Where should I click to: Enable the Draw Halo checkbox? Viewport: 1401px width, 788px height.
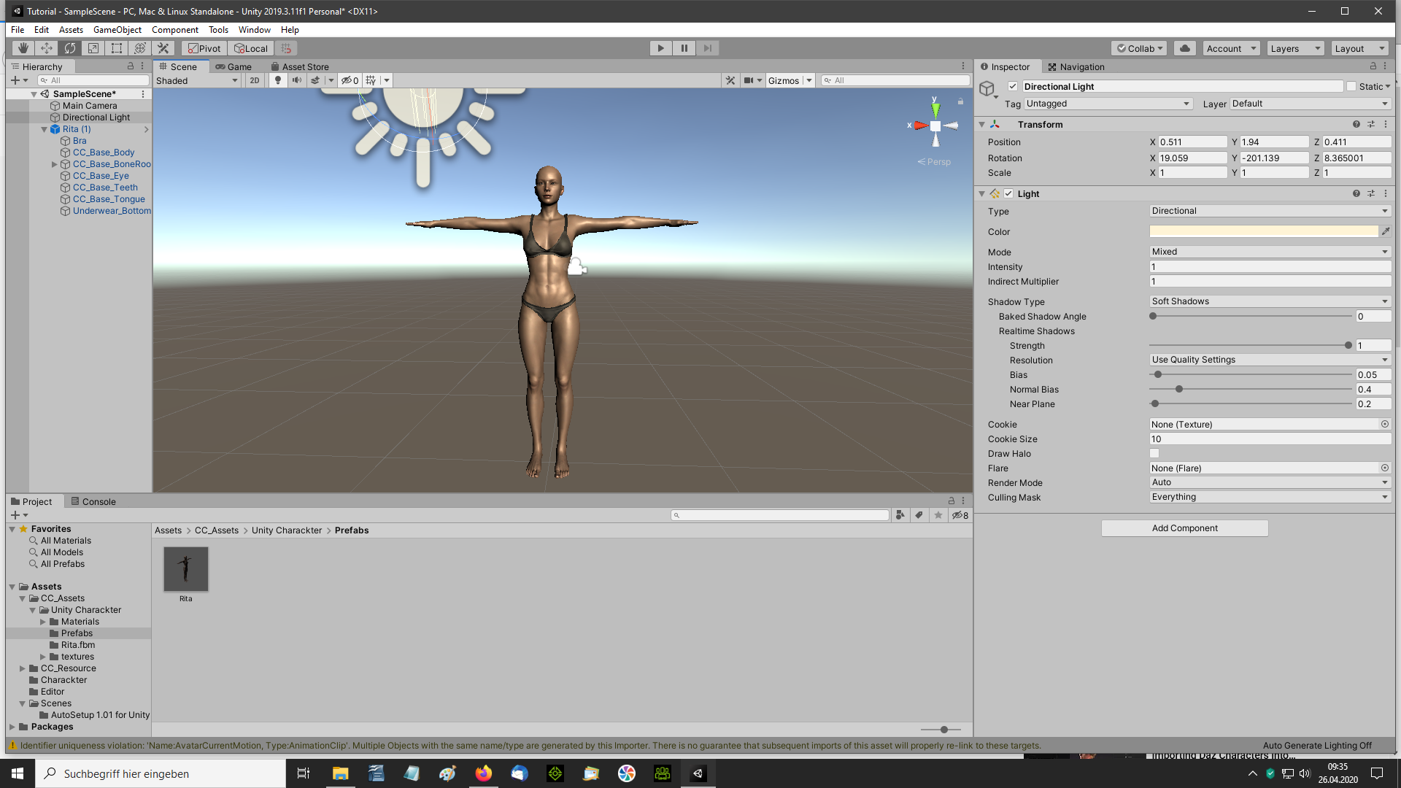click(x=1154, y=453)
